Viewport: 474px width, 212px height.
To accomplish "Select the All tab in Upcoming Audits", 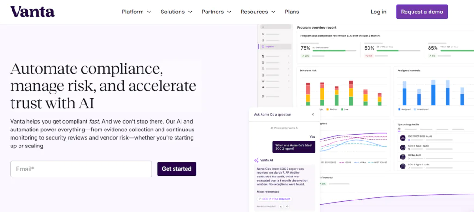I will point(399,129).
